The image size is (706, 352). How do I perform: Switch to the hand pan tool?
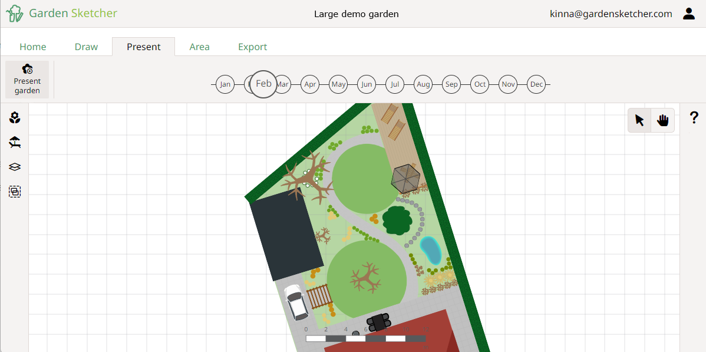663,121
